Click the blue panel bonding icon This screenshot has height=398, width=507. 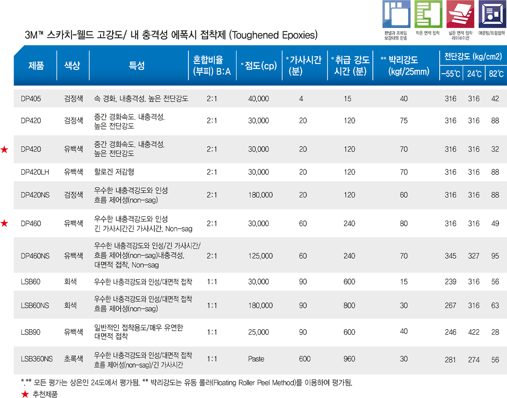(397, 14)
